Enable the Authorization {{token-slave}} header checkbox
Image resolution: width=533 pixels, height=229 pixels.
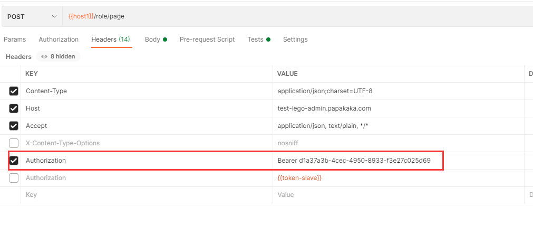(14, 178)
